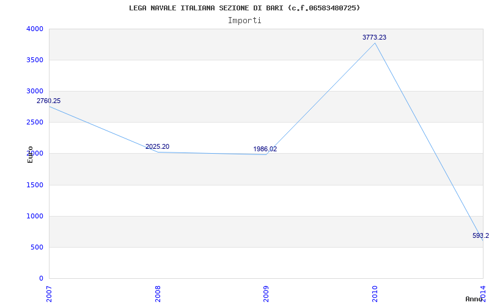Click the 2007 year axis label

click(x=49, y=294)
